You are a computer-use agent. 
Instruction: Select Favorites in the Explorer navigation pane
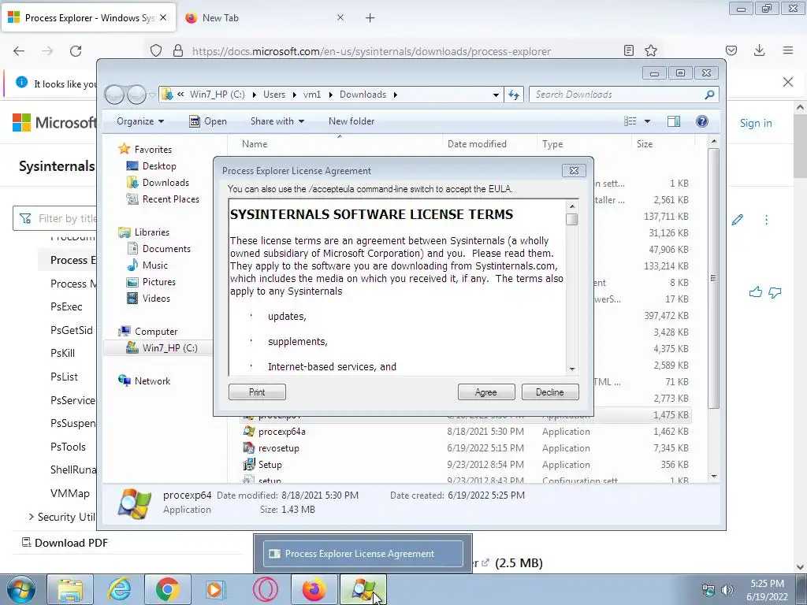tap(153, 149)
